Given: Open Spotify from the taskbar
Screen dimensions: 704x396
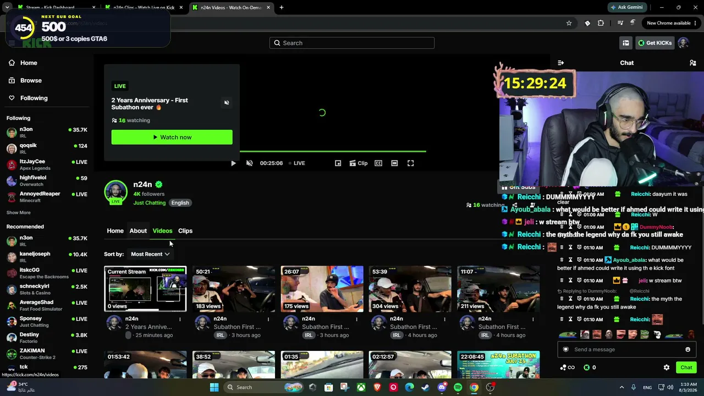Looking at the screenshot, I should tap(458, 387).
